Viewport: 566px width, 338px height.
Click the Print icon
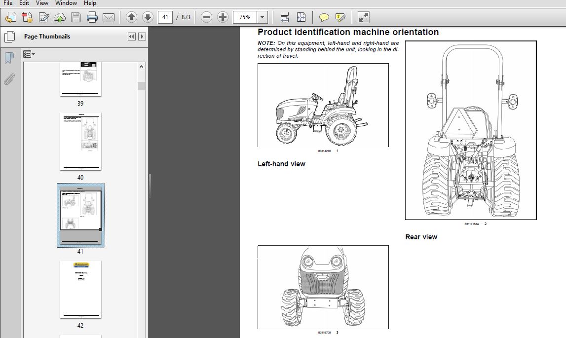pyautogui.click(x=92, y=17)
